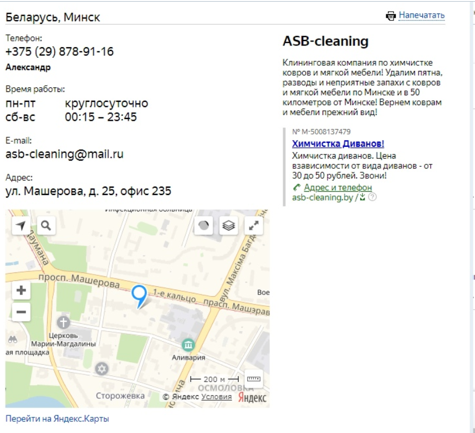Open the Адрес и телефон link

pyautogui.click(x=338, y=188)
